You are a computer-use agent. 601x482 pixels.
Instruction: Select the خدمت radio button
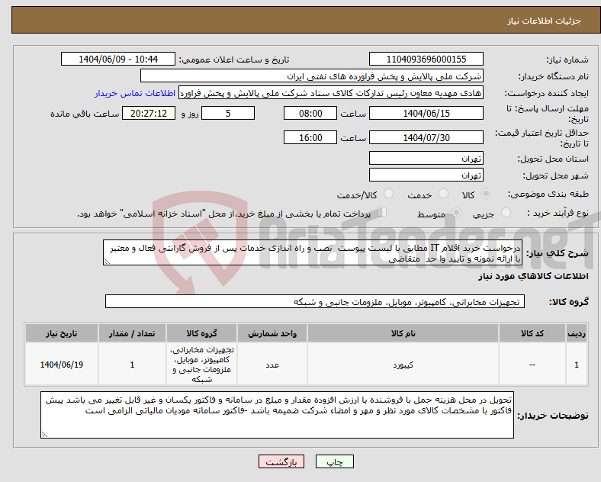pos(443,194)
